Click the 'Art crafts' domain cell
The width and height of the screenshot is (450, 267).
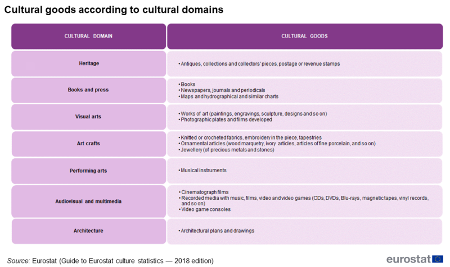coord(89,144)
